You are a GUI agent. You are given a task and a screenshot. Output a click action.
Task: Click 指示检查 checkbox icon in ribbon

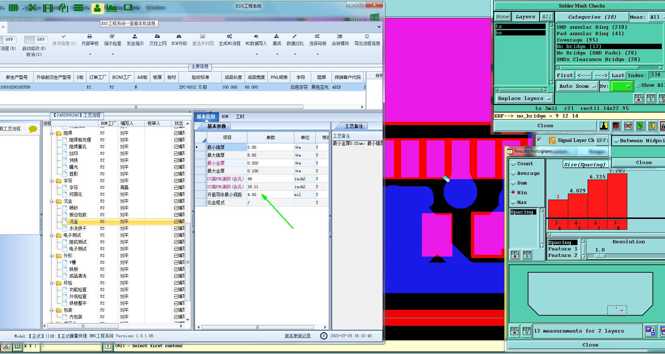point(112,37)
